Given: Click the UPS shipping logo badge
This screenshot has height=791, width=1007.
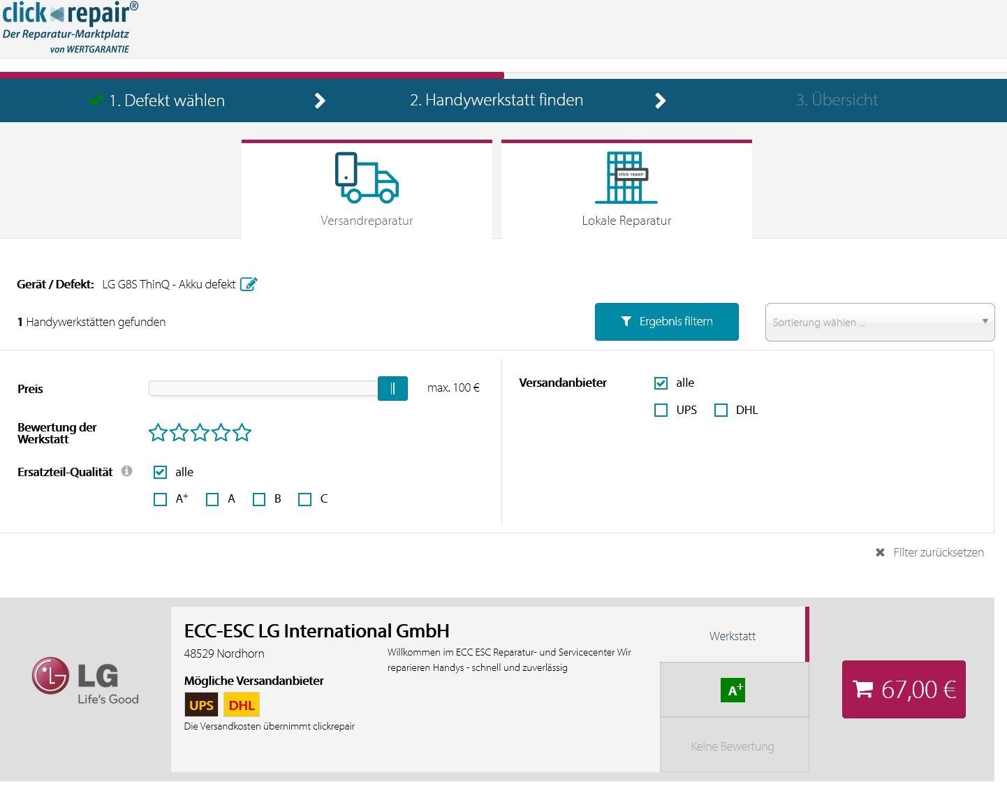Looking at the screenshot, I should tap(201, 704).
